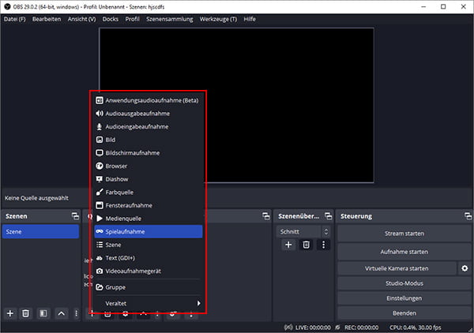Image resolution: width=474 pixels, height=333 pixels.
Task: Click Virtuelle Kamera starten
Action: tap(397, 268)
